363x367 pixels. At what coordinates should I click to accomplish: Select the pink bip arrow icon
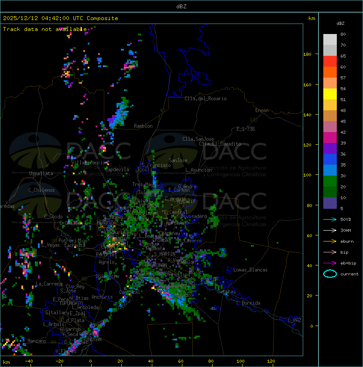[x=330, y=252]
